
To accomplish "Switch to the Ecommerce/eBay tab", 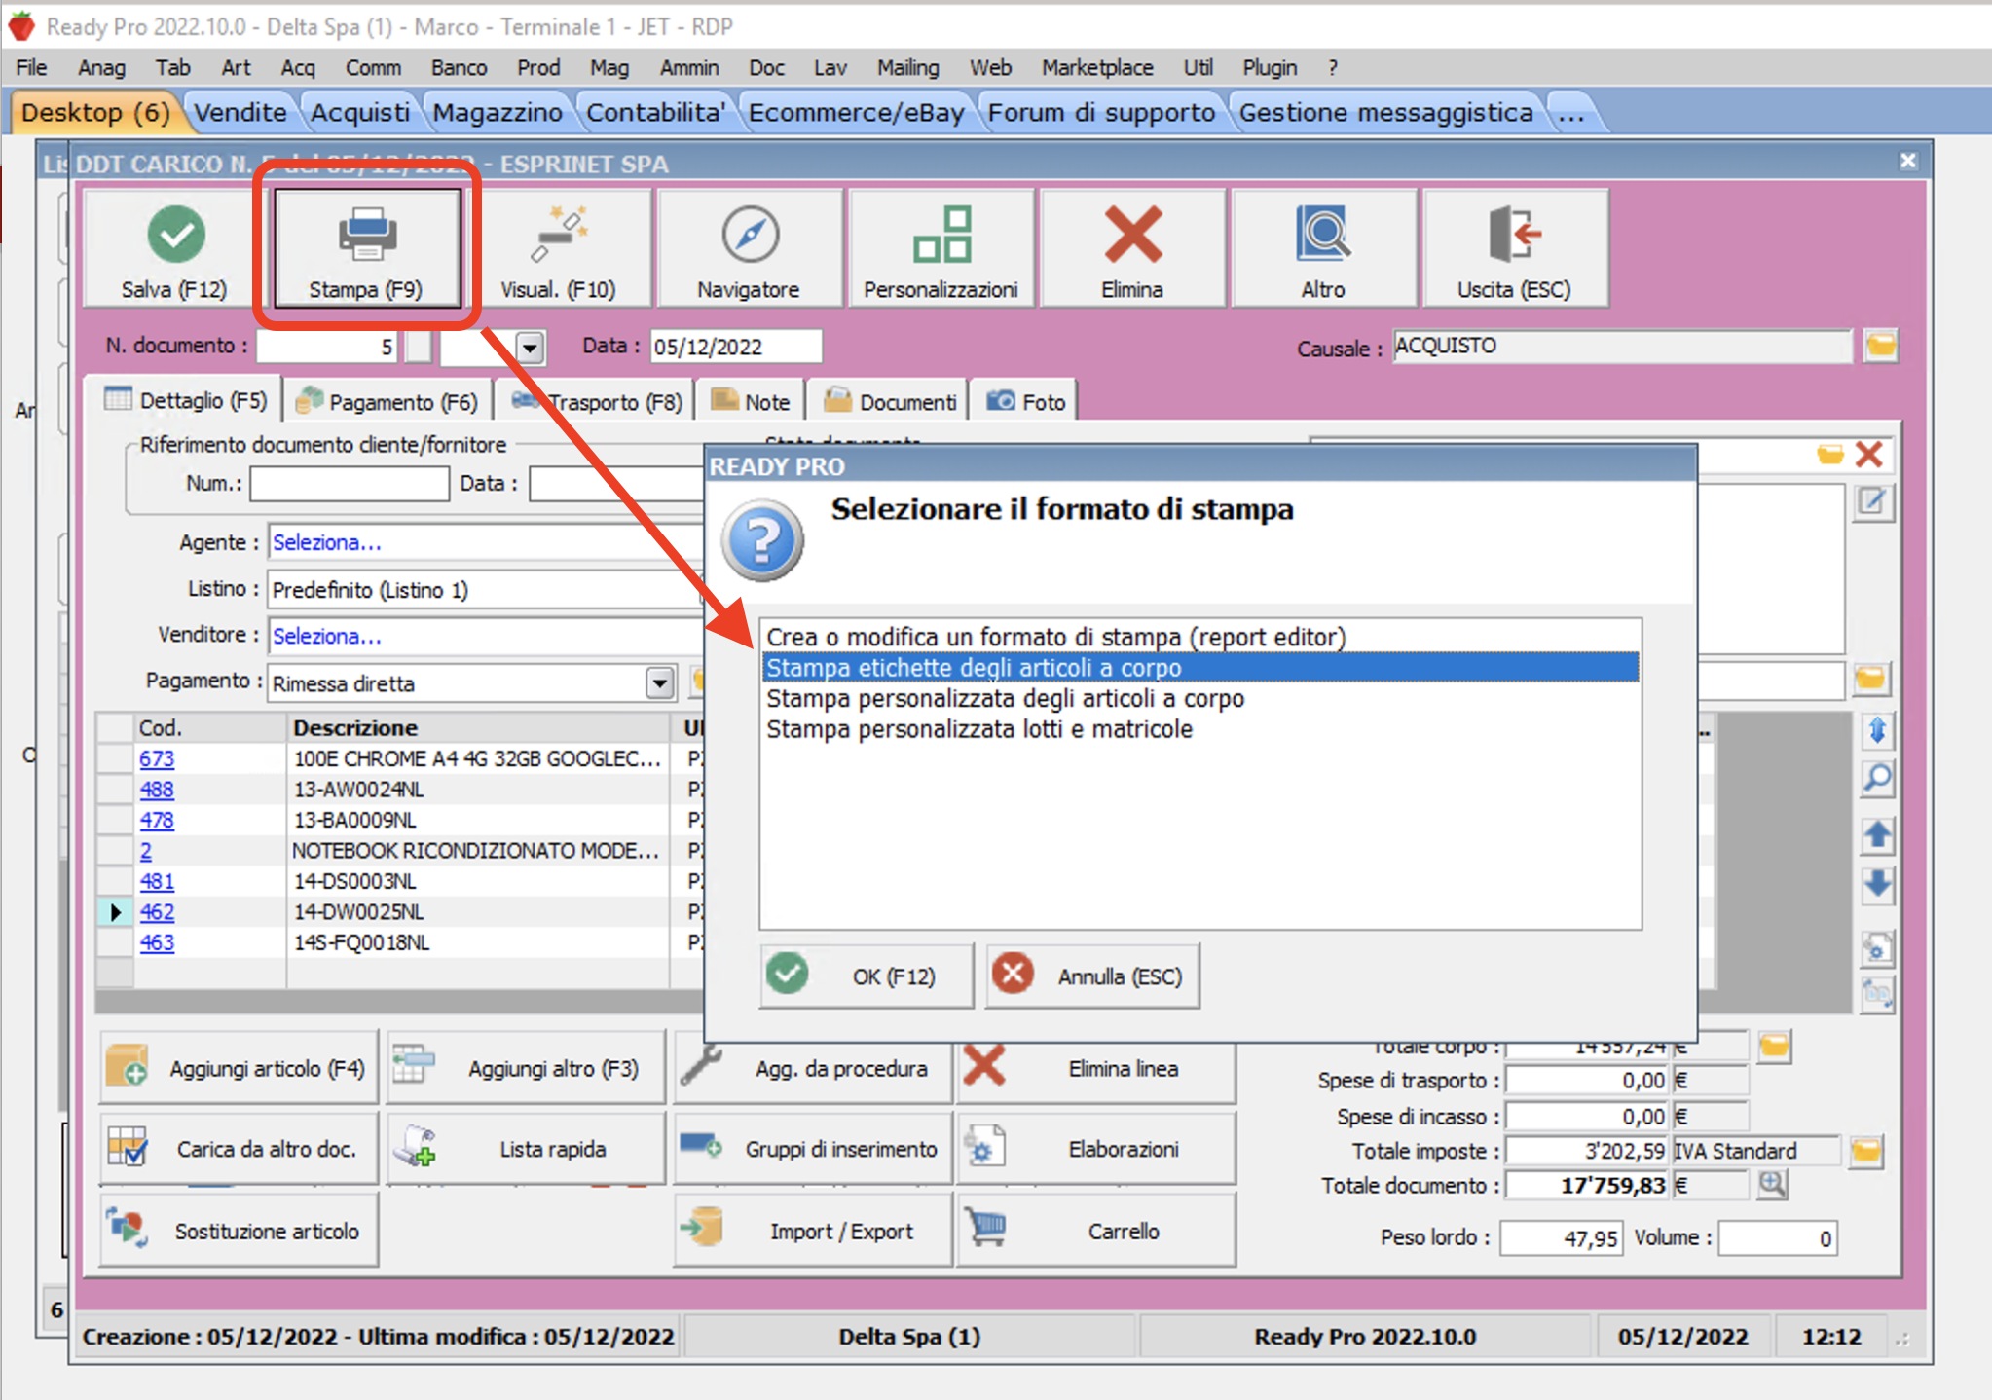I will [x=856, y=113].
